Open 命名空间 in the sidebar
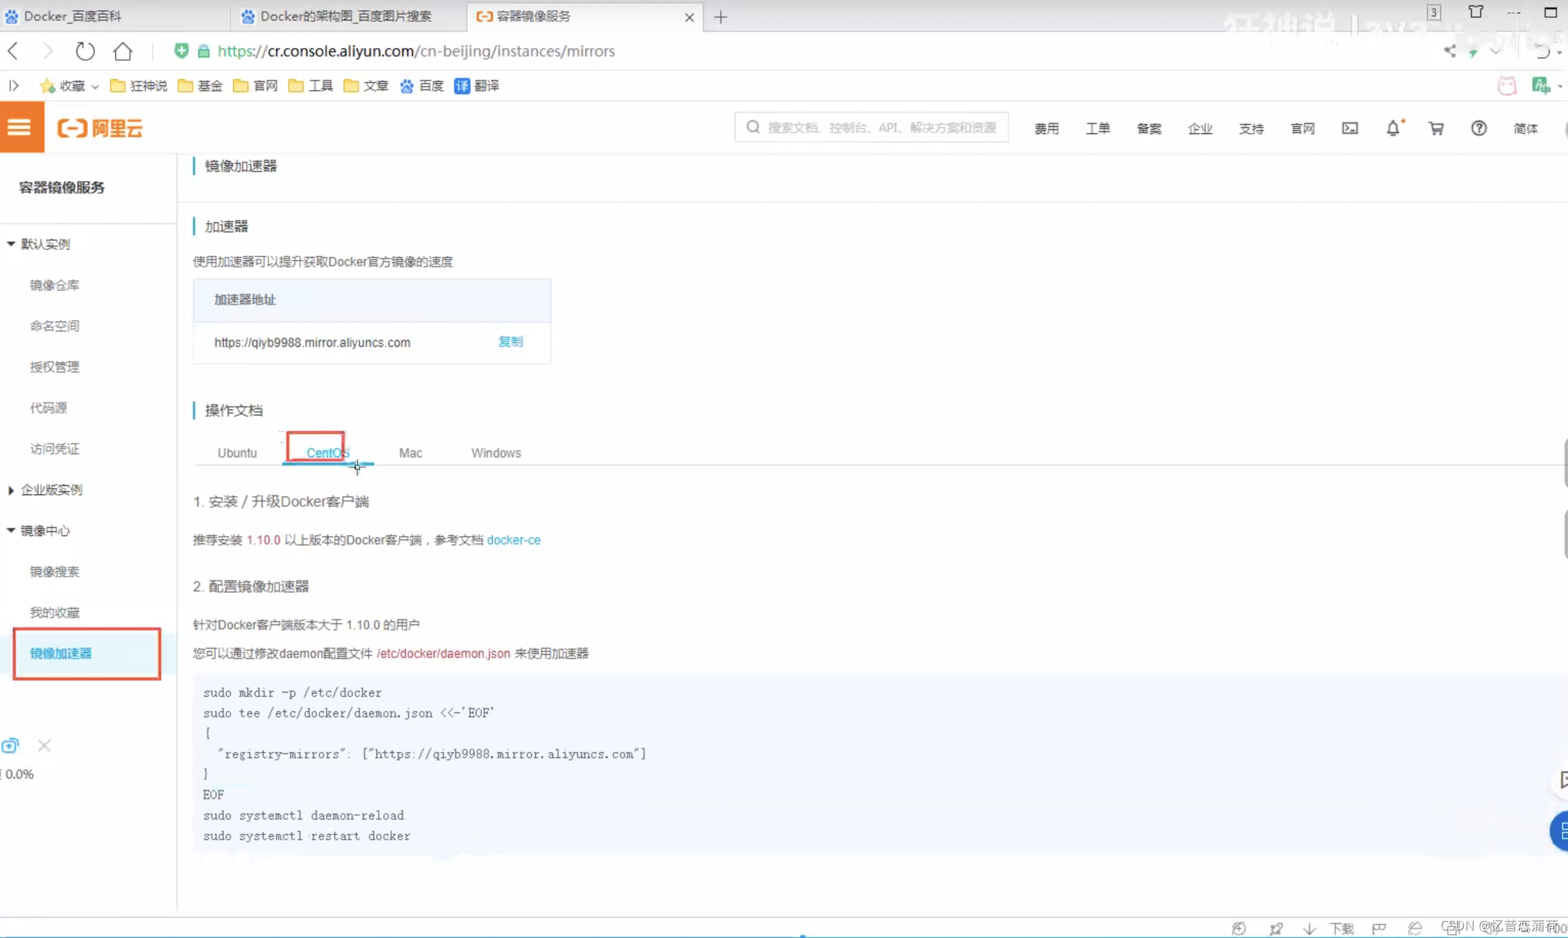This screenshot has width=1568, height=938. [55, 326]
